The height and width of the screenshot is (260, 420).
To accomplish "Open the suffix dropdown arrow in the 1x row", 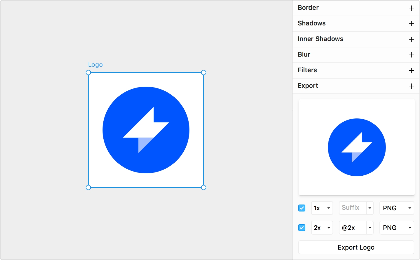I will 370,208.
